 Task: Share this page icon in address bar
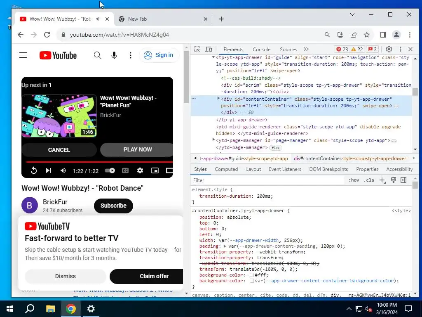point(353,35)
